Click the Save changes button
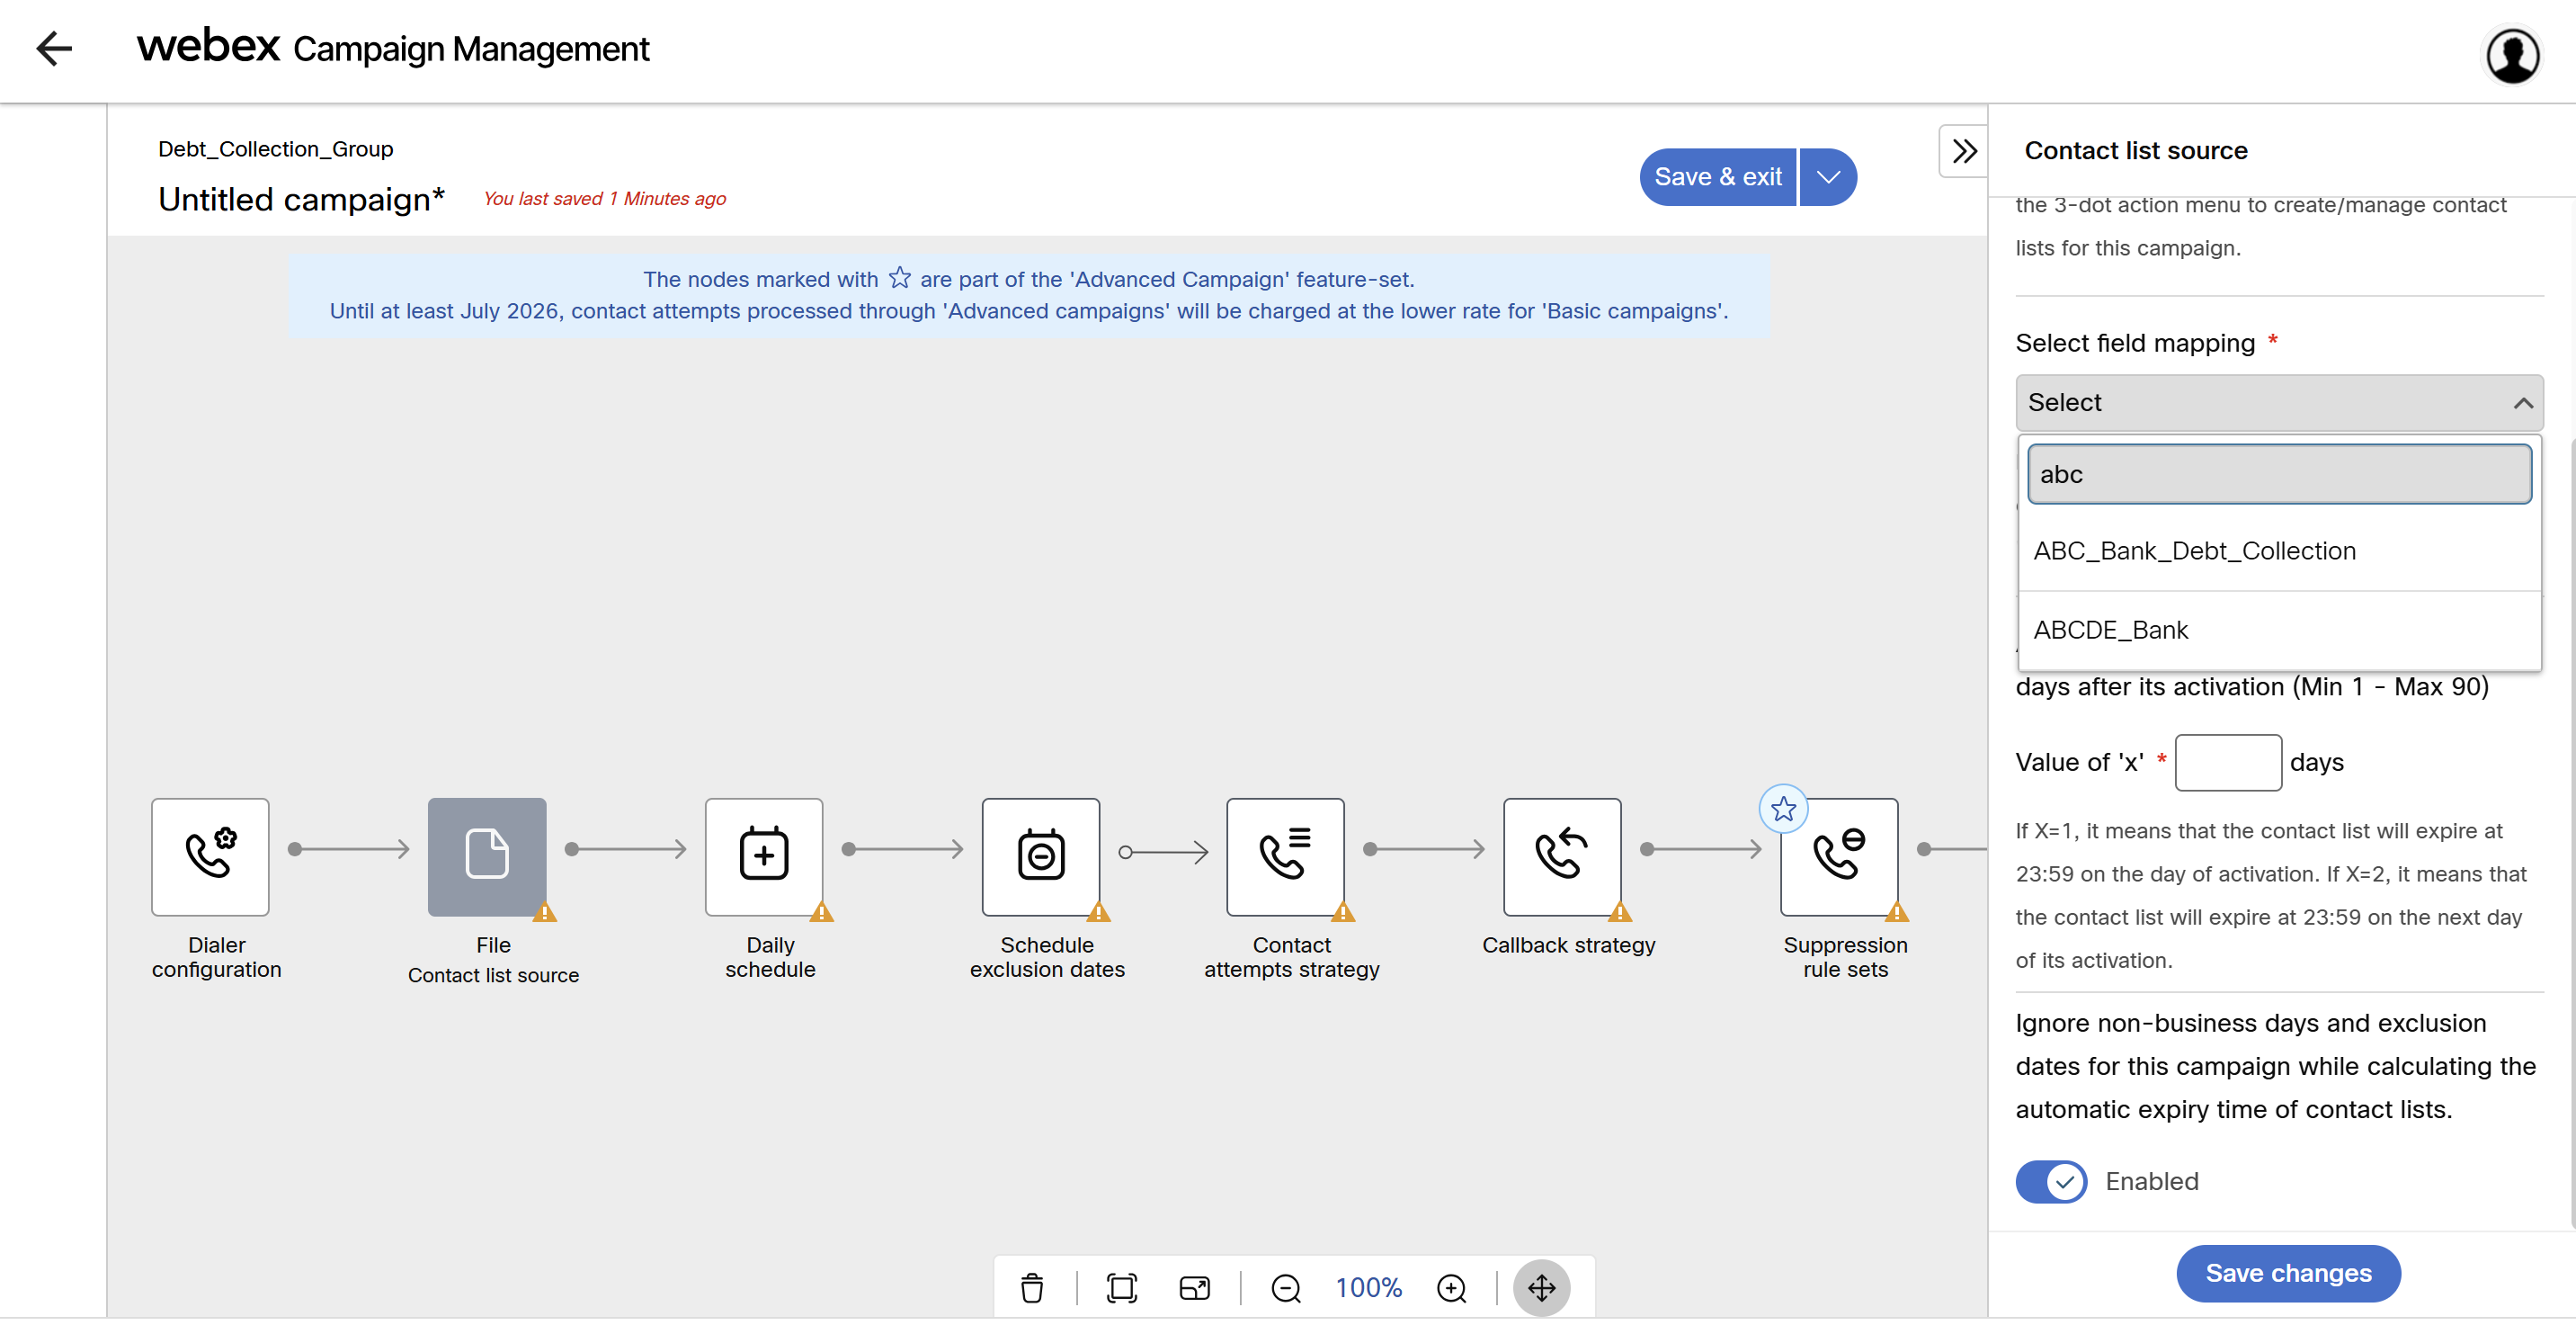 click(x=2287, y=1272)
